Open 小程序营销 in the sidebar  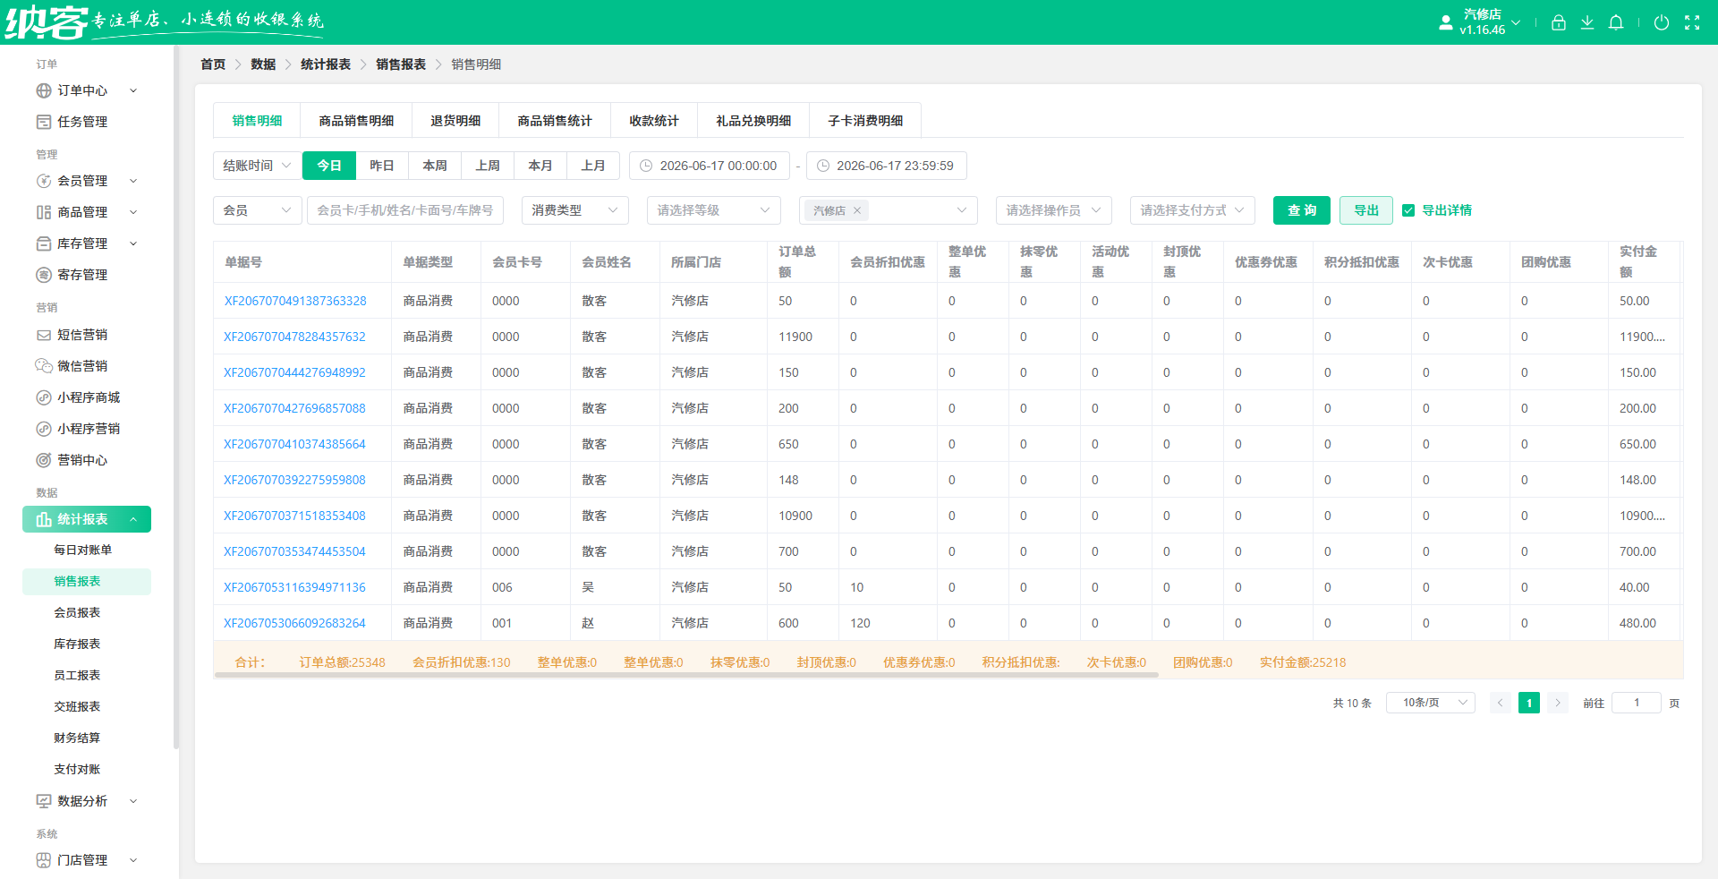point(88,429)
